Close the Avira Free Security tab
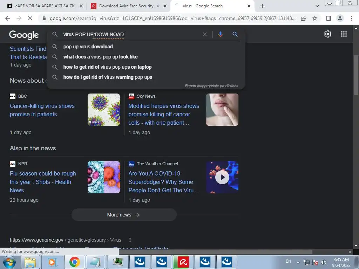 [x=165, y=6]
